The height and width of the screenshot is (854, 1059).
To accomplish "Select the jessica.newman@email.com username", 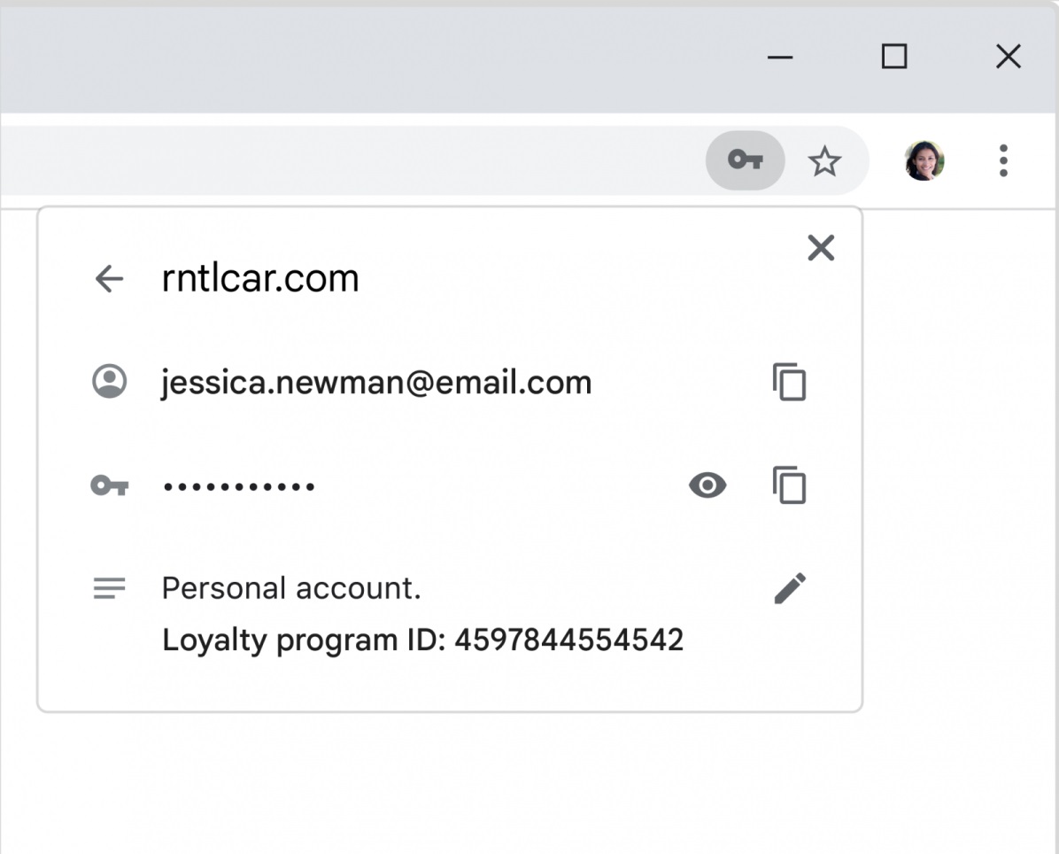I will [376, 383].
